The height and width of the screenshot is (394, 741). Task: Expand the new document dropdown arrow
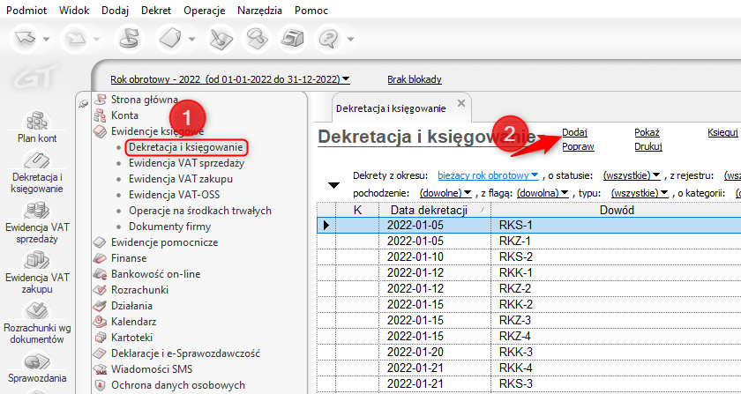192,39
